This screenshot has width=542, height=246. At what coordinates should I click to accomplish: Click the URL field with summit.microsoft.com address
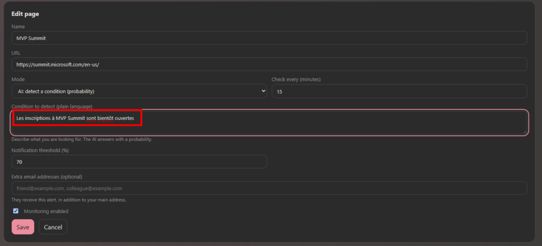coord(269,64)
